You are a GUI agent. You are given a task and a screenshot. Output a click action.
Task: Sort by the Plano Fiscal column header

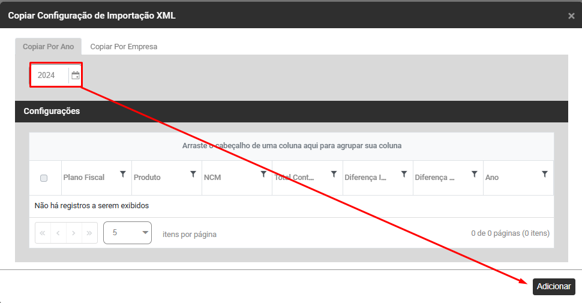pyautogui.click(x=84, y=178)
